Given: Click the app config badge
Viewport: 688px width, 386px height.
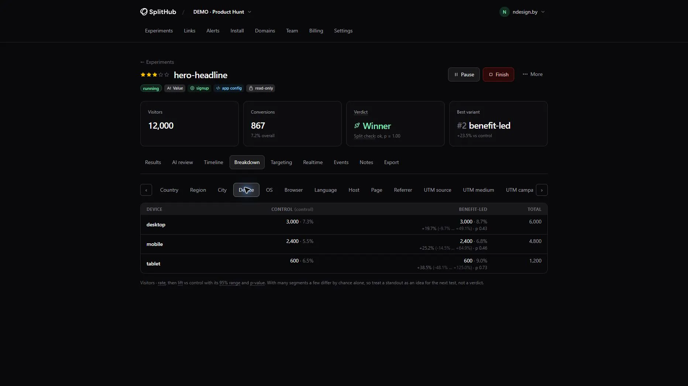Looking at the screenshot, I should point(228,88).
